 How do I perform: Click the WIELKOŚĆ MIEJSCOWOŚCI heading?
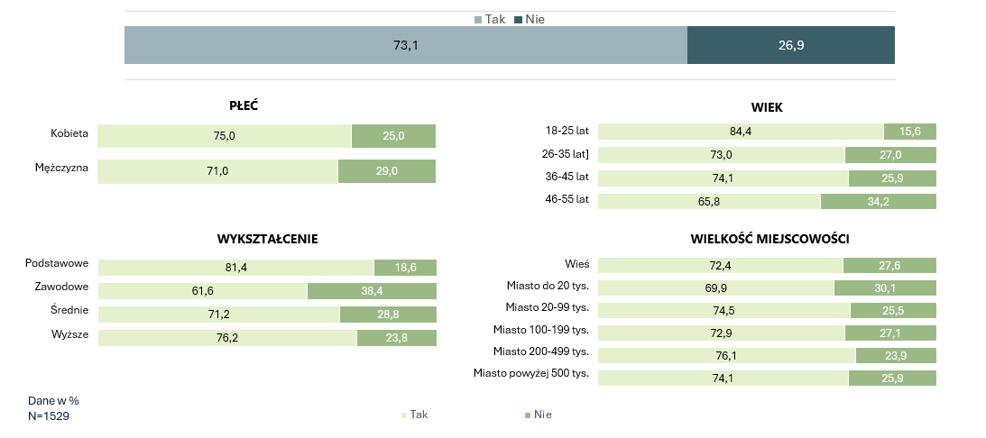pyautogui.click(x=769, y=239)
